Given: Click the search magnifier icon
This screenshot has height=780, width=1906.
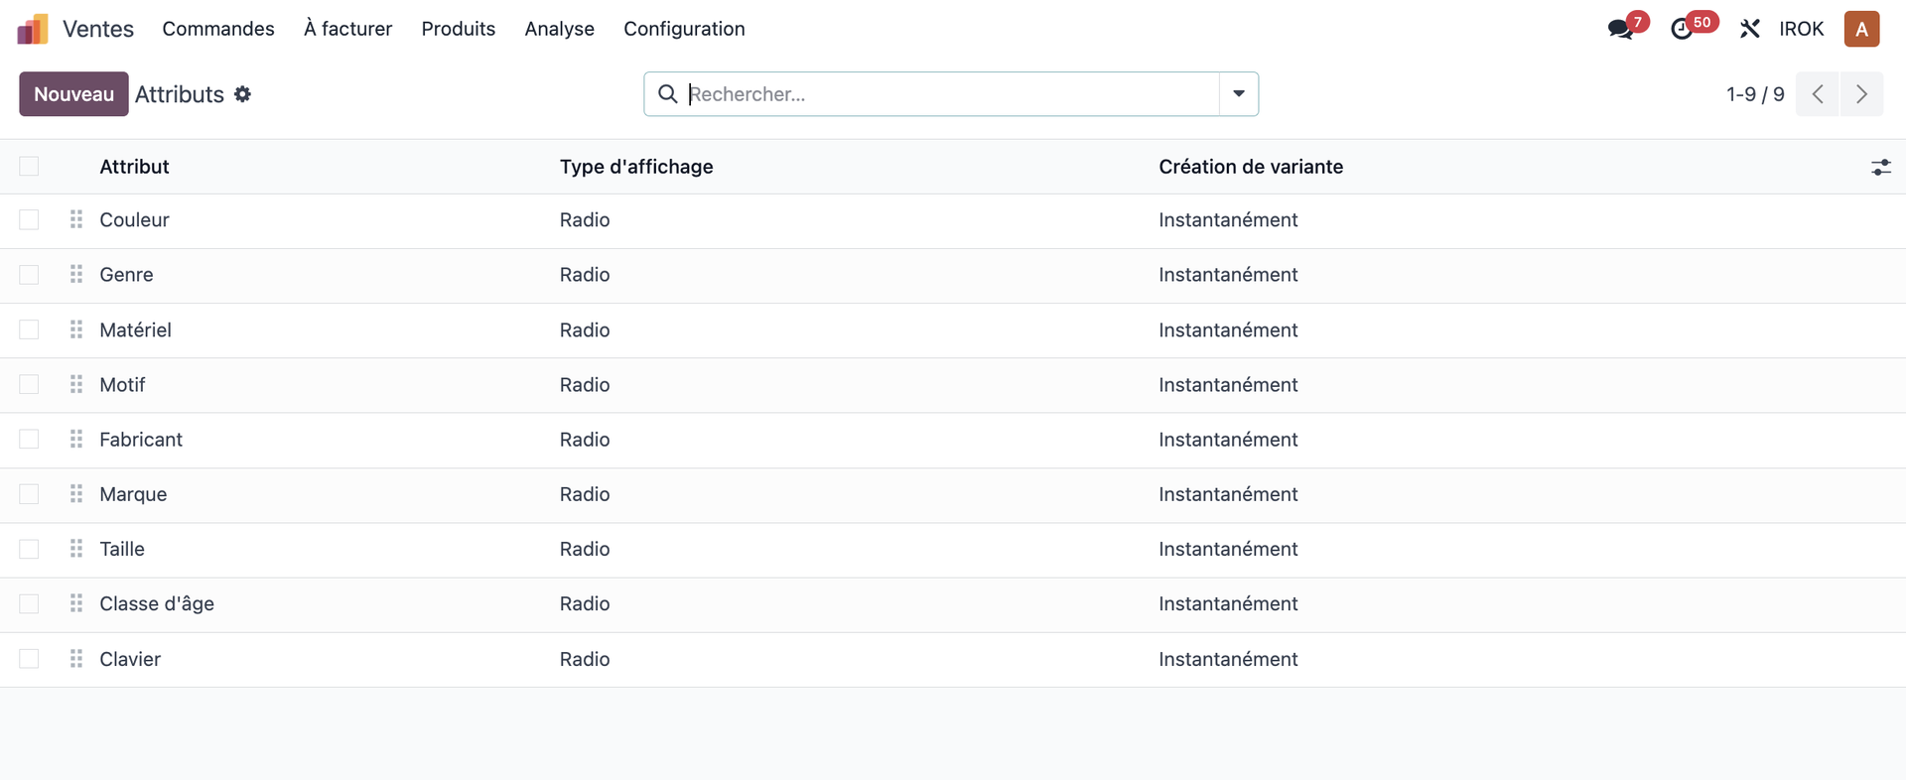Looking at the screenshot, I should tap(668, 94).
